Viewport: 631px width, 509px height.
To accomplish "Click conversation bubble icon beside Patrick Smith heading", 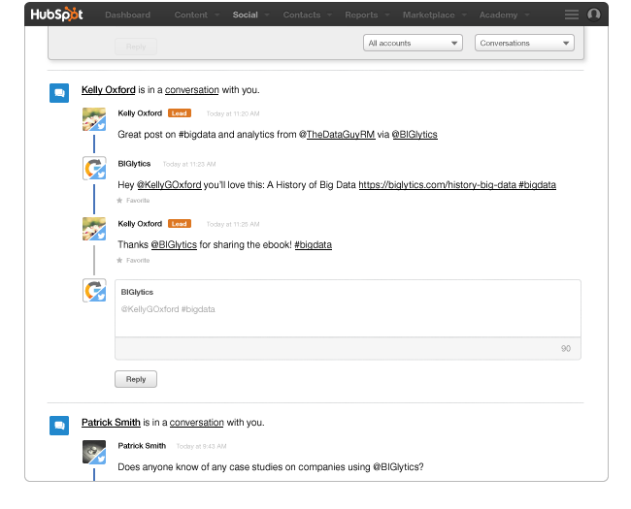I will (59, 426).
